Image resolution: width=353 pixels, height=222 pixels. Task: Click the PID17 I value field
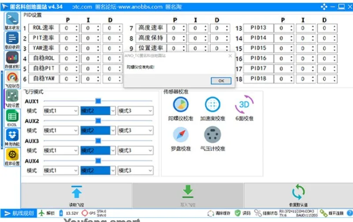[306, 69]
